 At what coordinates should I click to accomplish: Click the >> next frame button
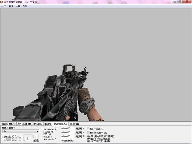click(36, 136)
